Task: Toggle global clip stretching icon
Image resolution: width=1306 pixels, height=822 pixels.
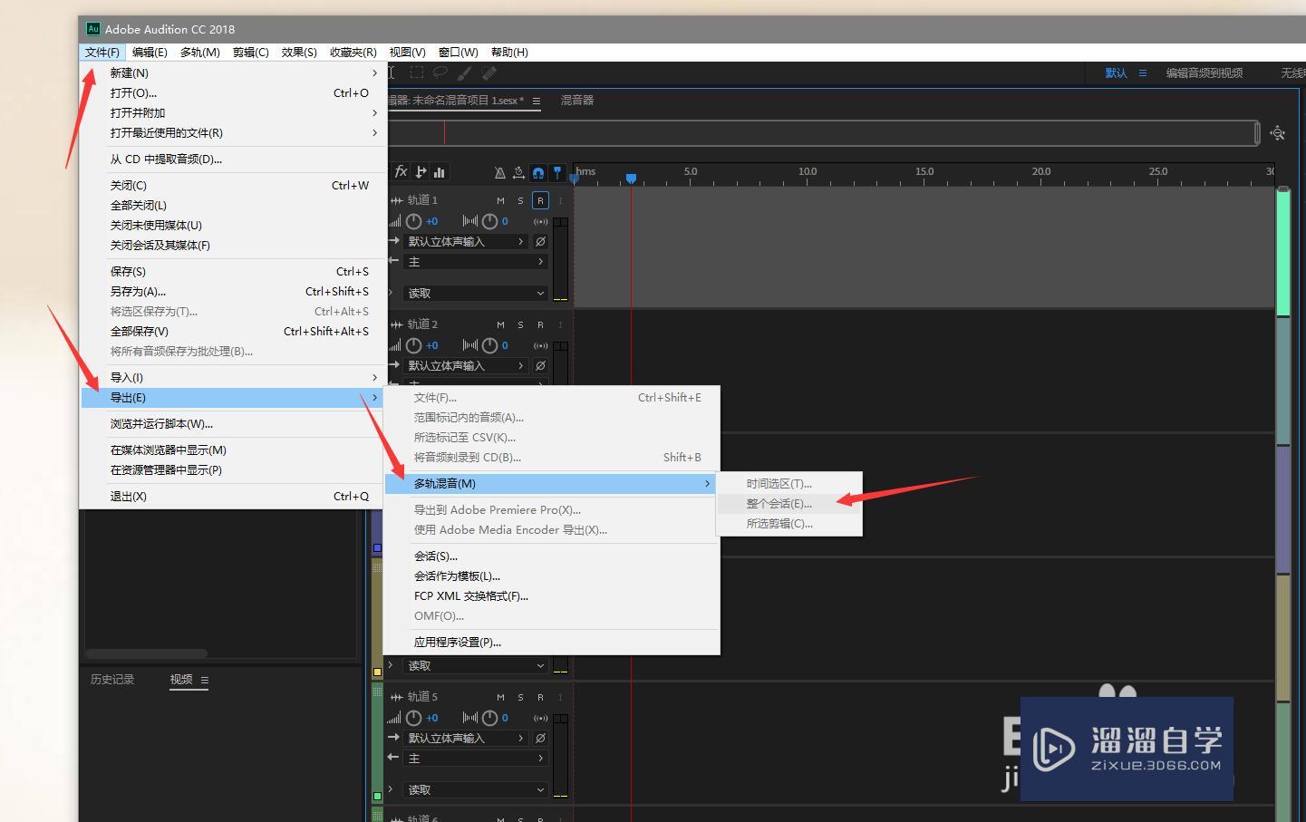Action: point(518,172)
